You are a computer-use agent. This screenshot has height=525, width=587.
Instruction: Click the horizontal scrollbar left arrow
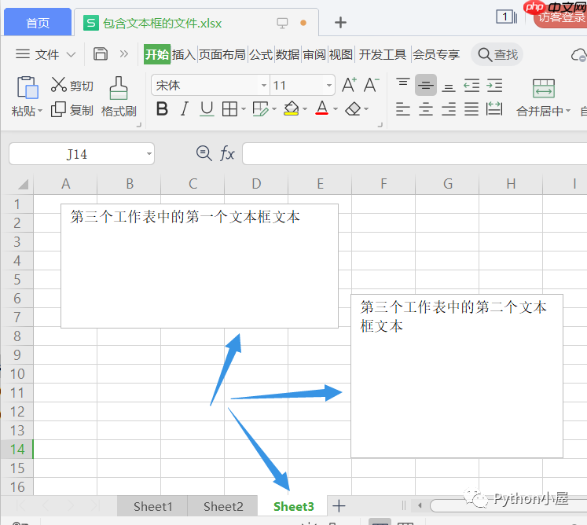[x=420, y=505]
